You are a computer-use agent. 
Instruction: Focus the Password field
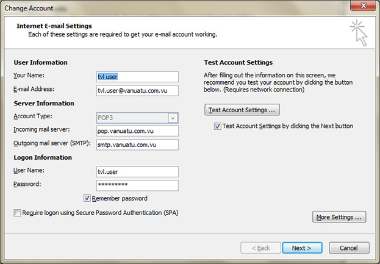(137, 185)
